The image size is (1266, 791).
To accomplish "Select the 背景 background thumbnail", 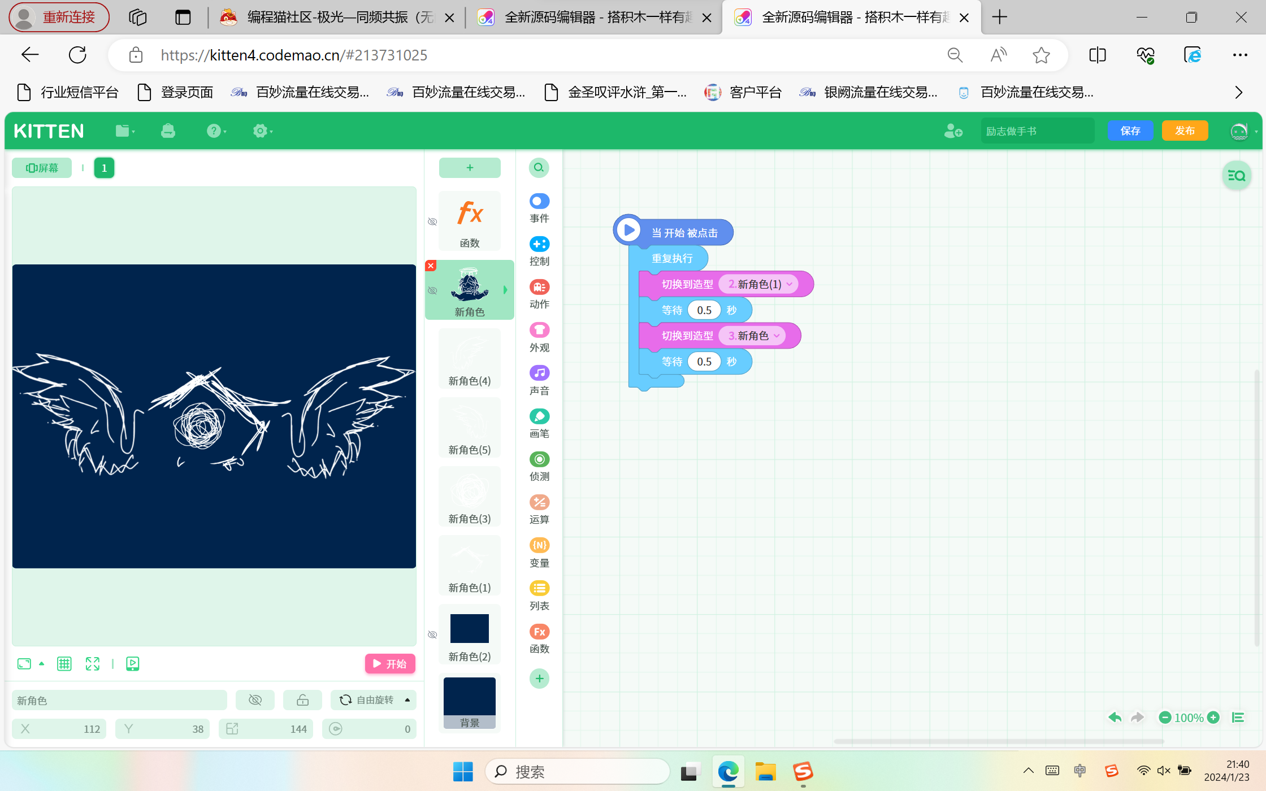I will (x=470, y=703).
